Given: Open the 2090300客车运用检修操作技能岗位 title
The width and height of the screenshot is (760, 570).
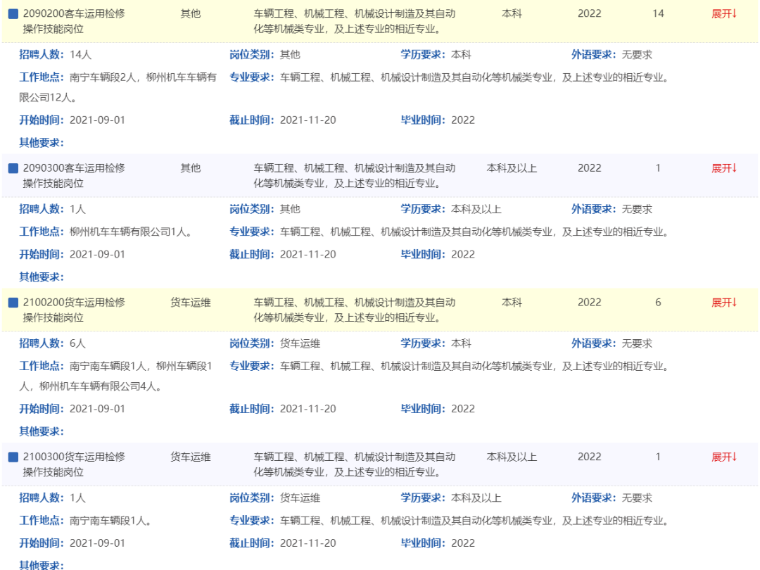Looking at the screenshot, I should (74, 176).
